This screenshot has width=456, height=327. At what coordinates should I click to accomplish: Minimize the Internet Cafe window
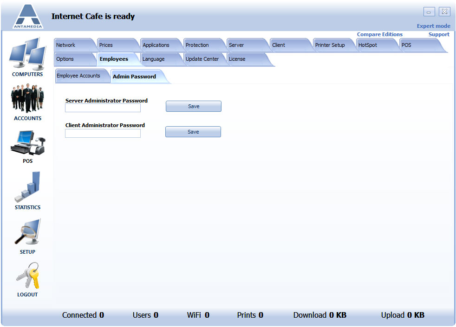point(429,12)
